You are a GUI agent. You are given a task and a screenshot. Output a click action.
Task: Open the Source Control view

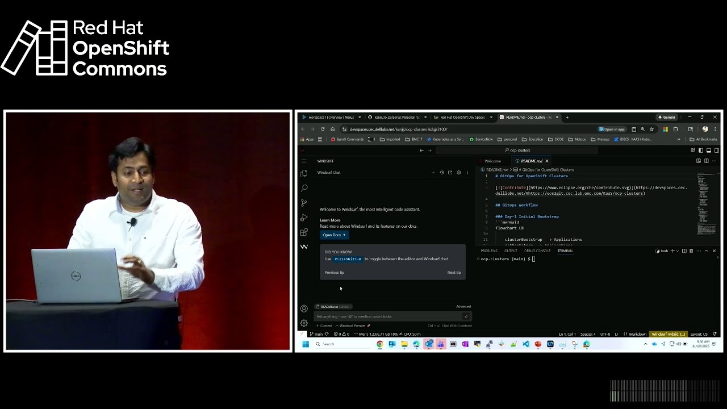click(x=304, y=203)
